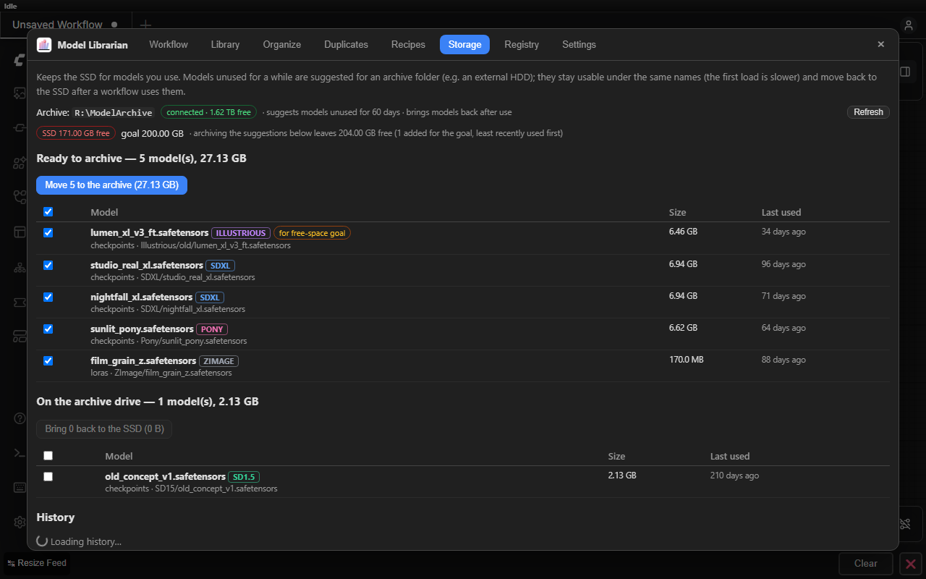This screenshot has width=926, height=579.
Task: Click the Refresh button
Action: pyautogui.click(x=868, y=112)
